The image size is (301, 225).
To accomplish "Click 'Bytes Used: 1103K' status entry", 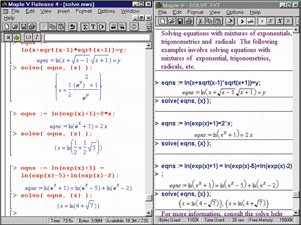I will (180, 220).
